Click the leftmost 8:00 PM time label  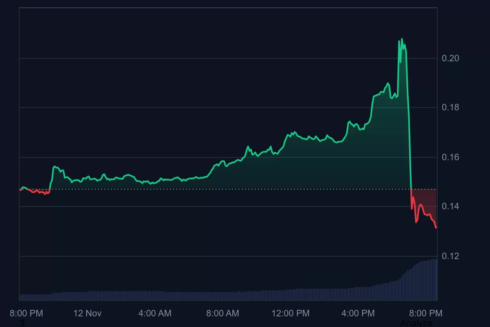(26, 314)
